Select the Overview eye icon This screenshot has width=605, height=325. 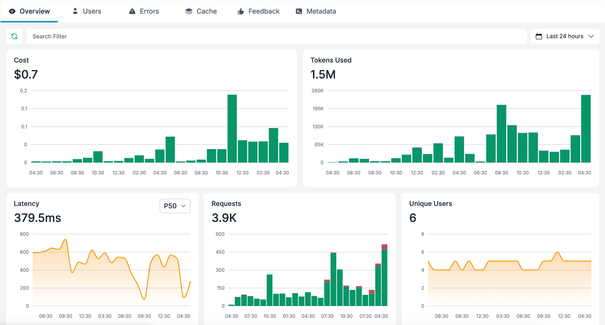pyautogui.click(x=12, y=11)
